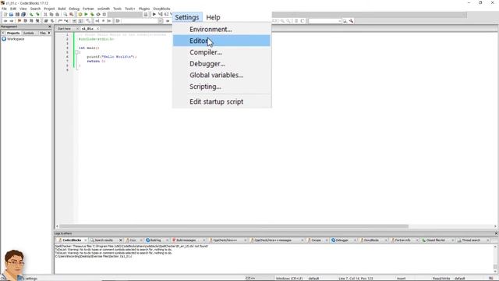
Task: Click the Jump forward arrow icon
Action: point(12,21)
